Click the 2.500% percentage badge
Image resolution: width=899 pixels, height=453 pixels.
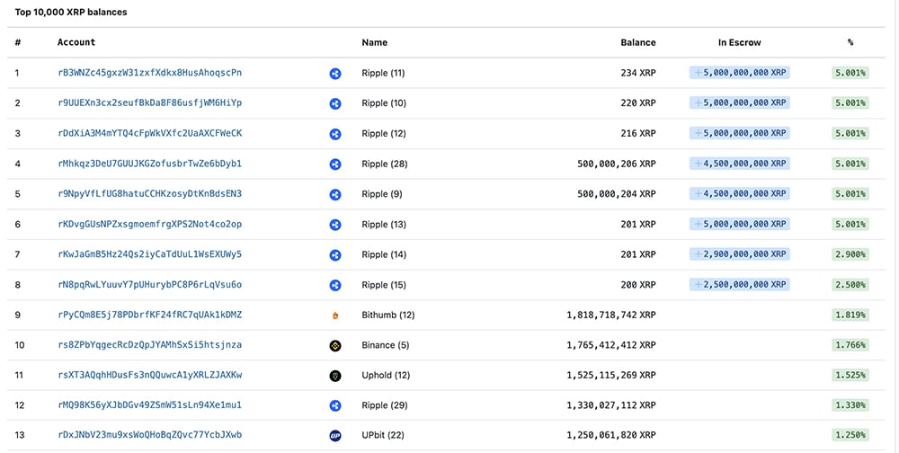click(850, 285)
